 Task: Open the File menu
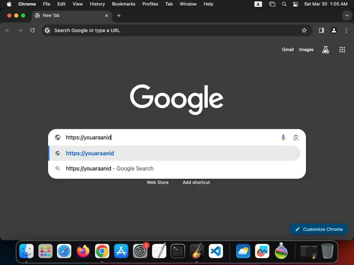pos(47,4)
